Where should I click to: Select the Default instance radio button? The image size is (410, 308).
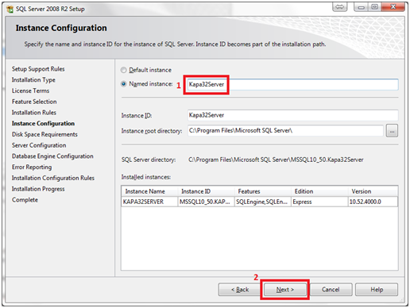[123, 70]
